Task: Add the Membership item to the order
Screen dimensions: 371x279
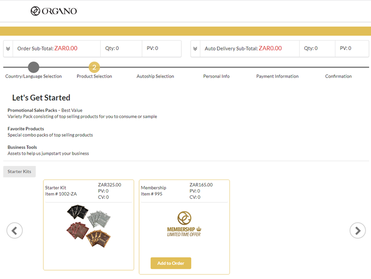Action: pyautogui.click(x=171, y=263)
